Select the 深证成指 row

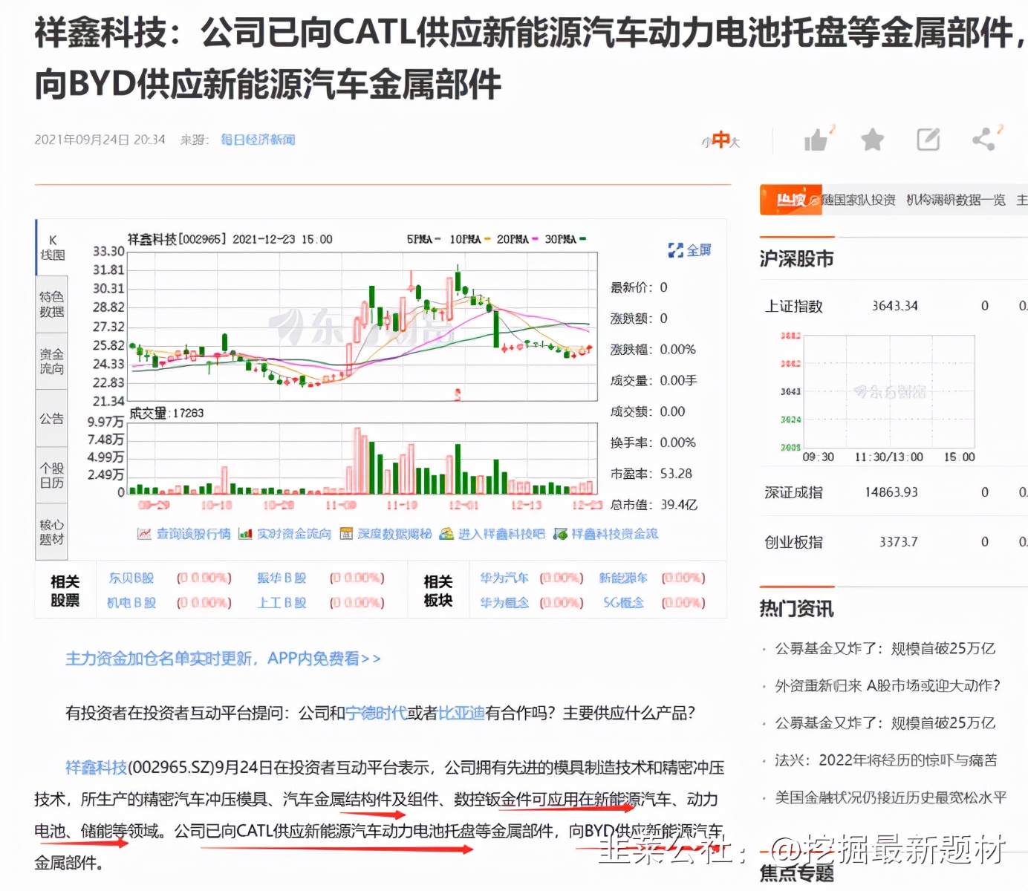click(894, 492)
